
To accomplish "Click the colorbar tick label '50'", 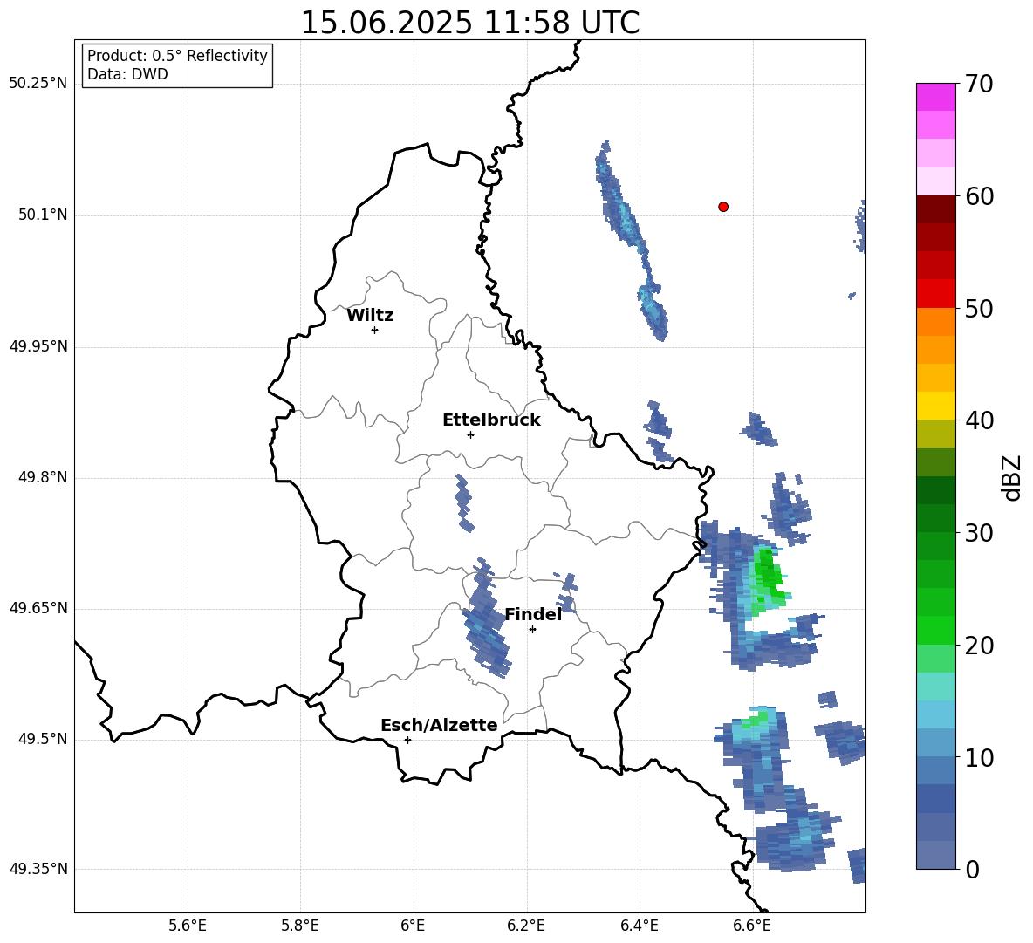I will [979, 308].
